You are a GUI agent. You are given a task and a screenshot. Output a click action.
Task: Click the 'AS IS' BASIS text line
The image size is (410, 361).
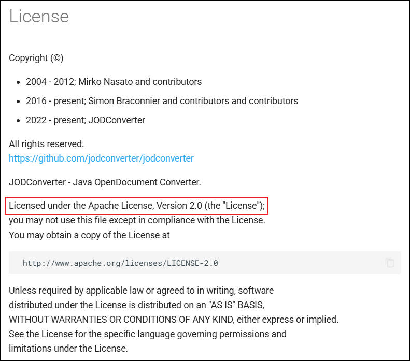click(136, 305)
